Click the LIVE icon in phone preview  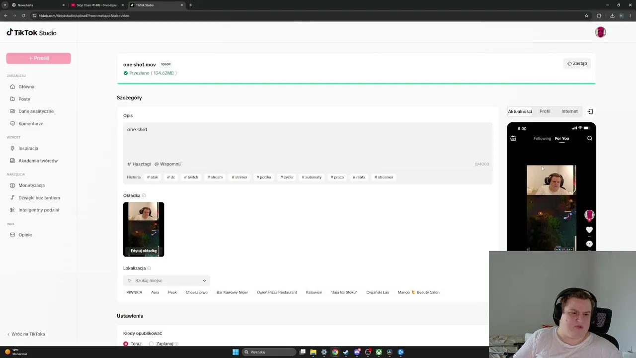click(513, 138)
